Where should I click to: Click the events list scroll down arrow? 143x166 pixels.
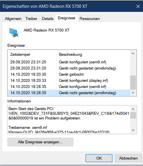click(133, 93)
